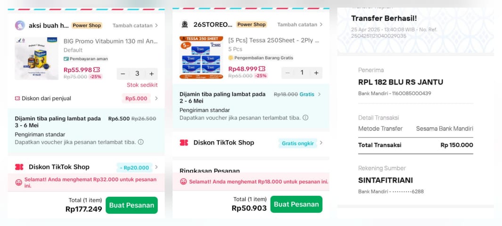The width and height of the screenshot is (502, 226).
Task: Open shipping options showing Rp18.000 Gratis
Action: pos(319,94)
